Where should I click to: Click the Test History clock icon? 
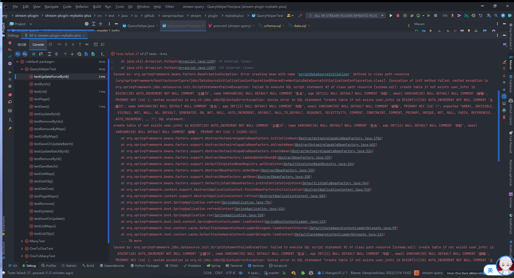pyautogui.click(x=79, y=54)
